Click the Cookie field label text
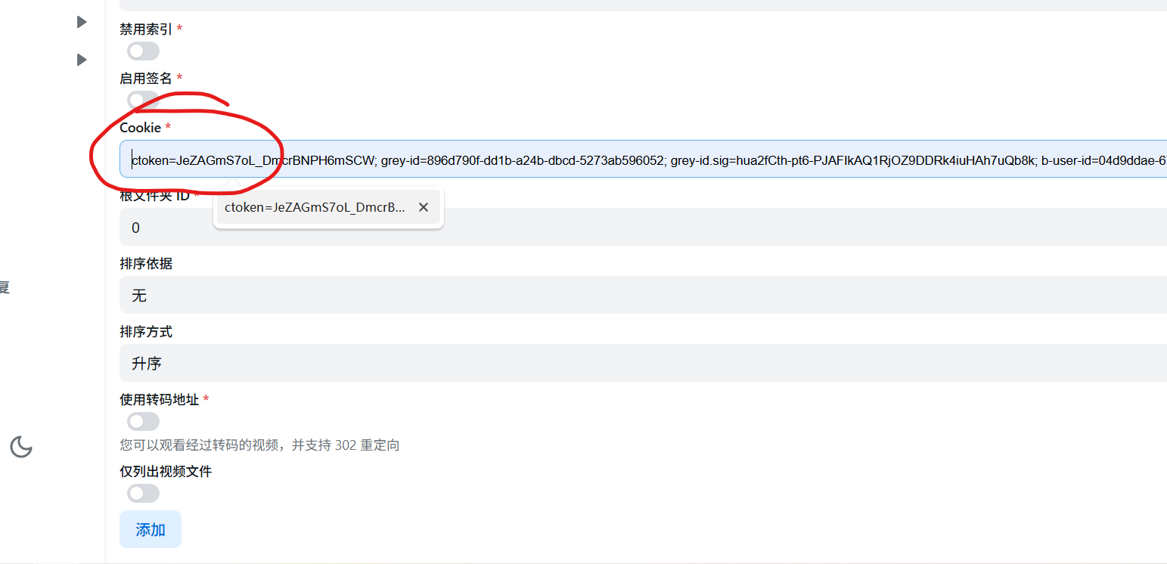Screen dimensions: 1167x564 pyautogui.click(x=140, y=128)
